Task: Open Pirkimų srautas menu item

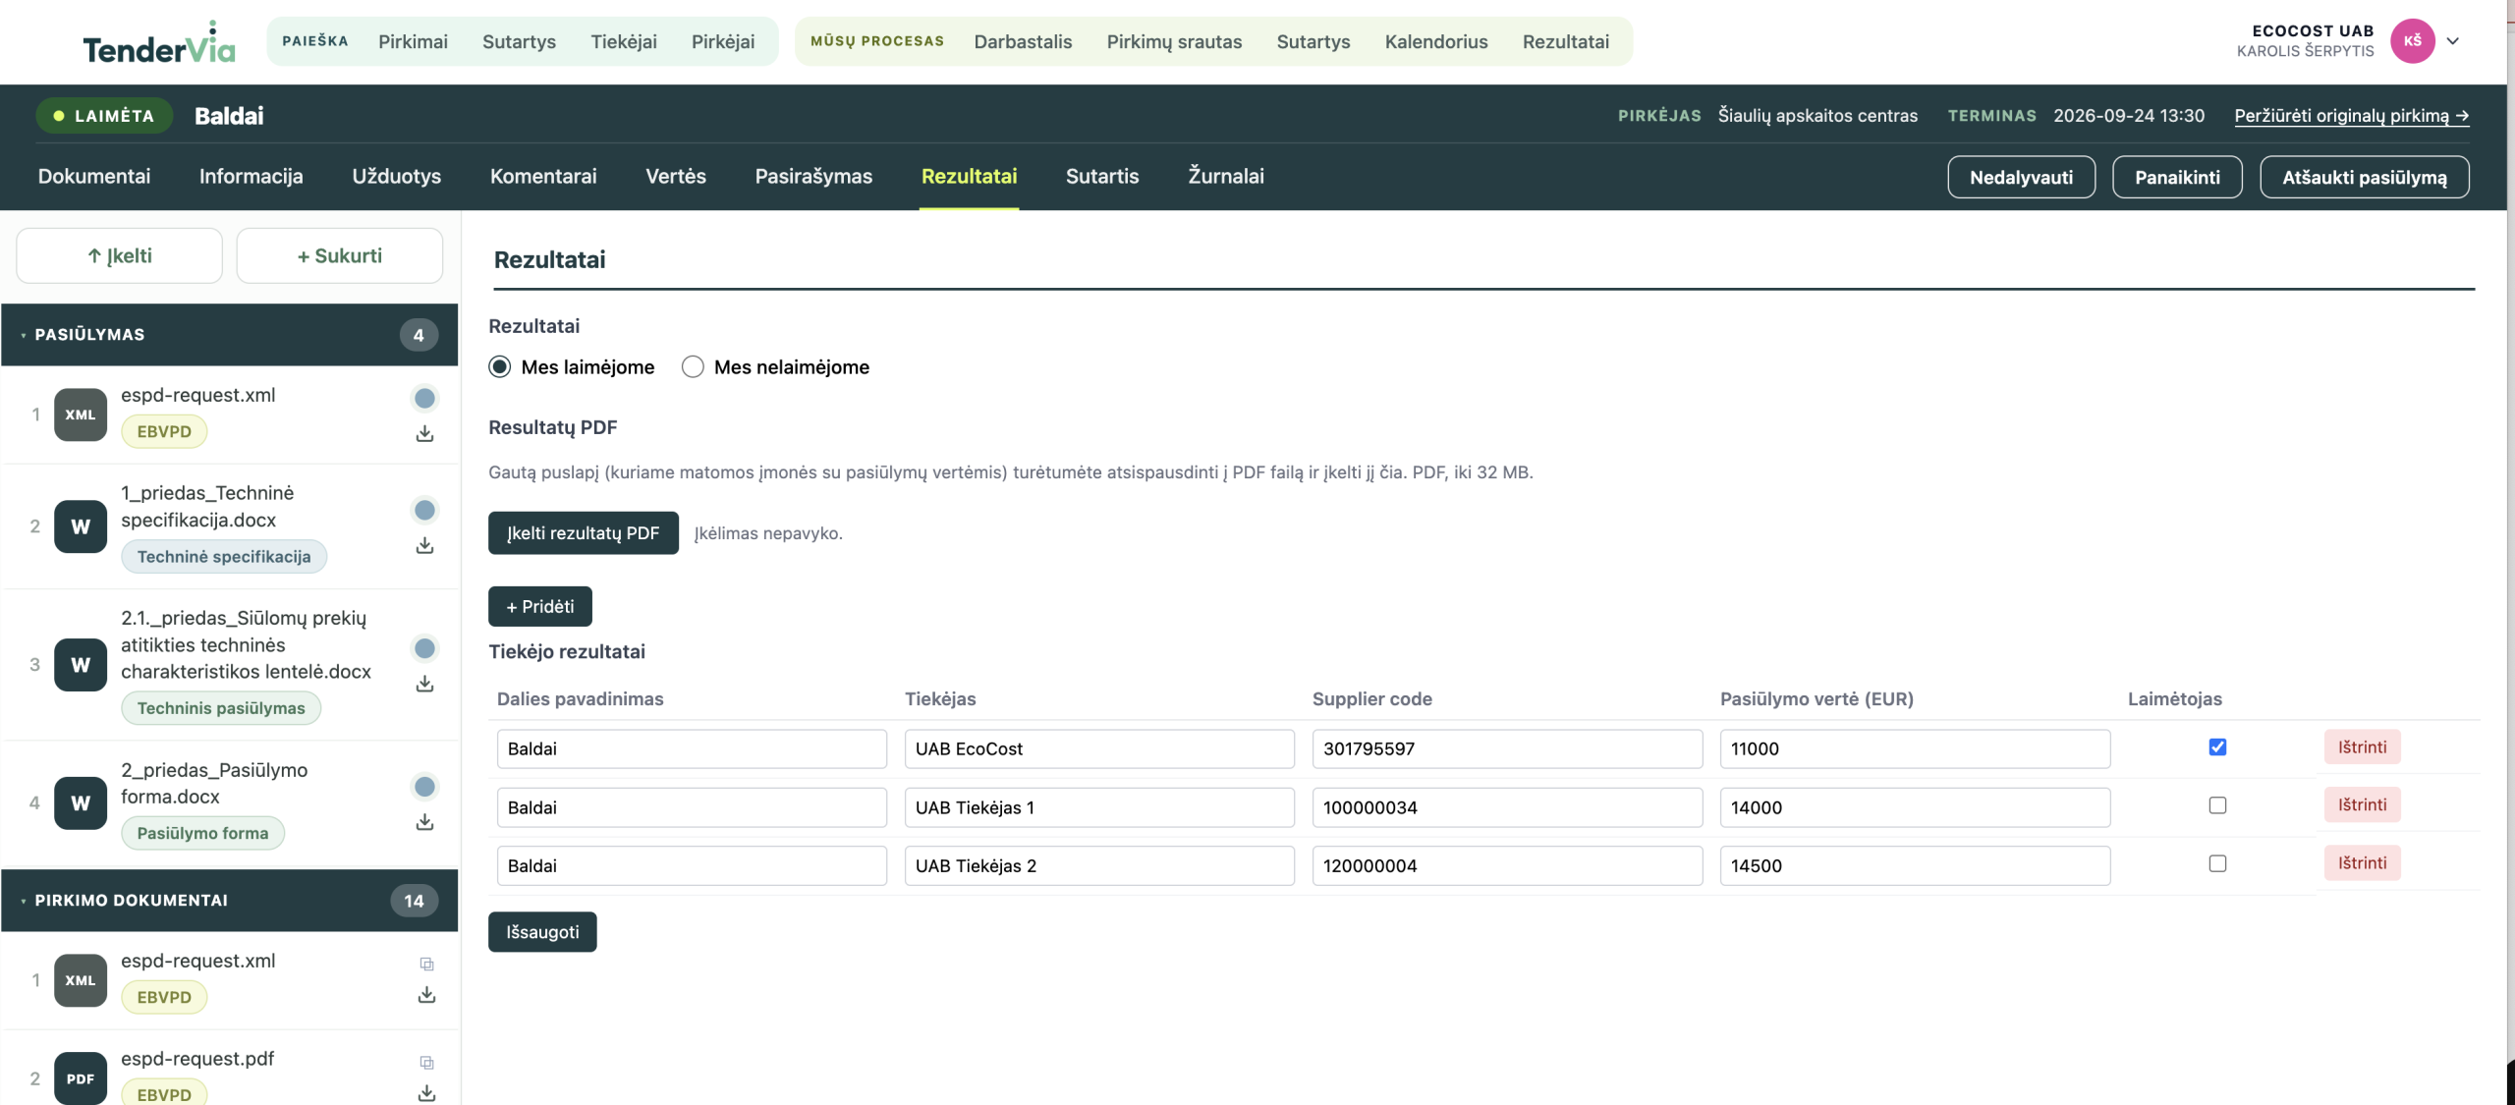Action: pos(1174,42)
